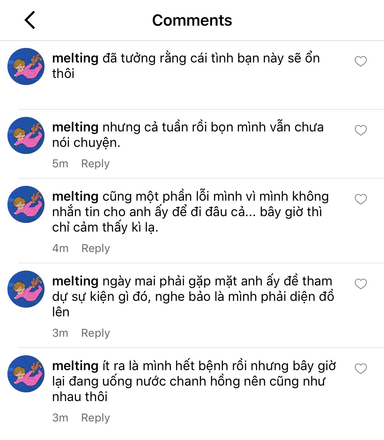Open melting's avatar on 'cũng một phần' comment
The width and height of the screenshot is (384, 440).
pyautogui.click(x=26, y=204)
